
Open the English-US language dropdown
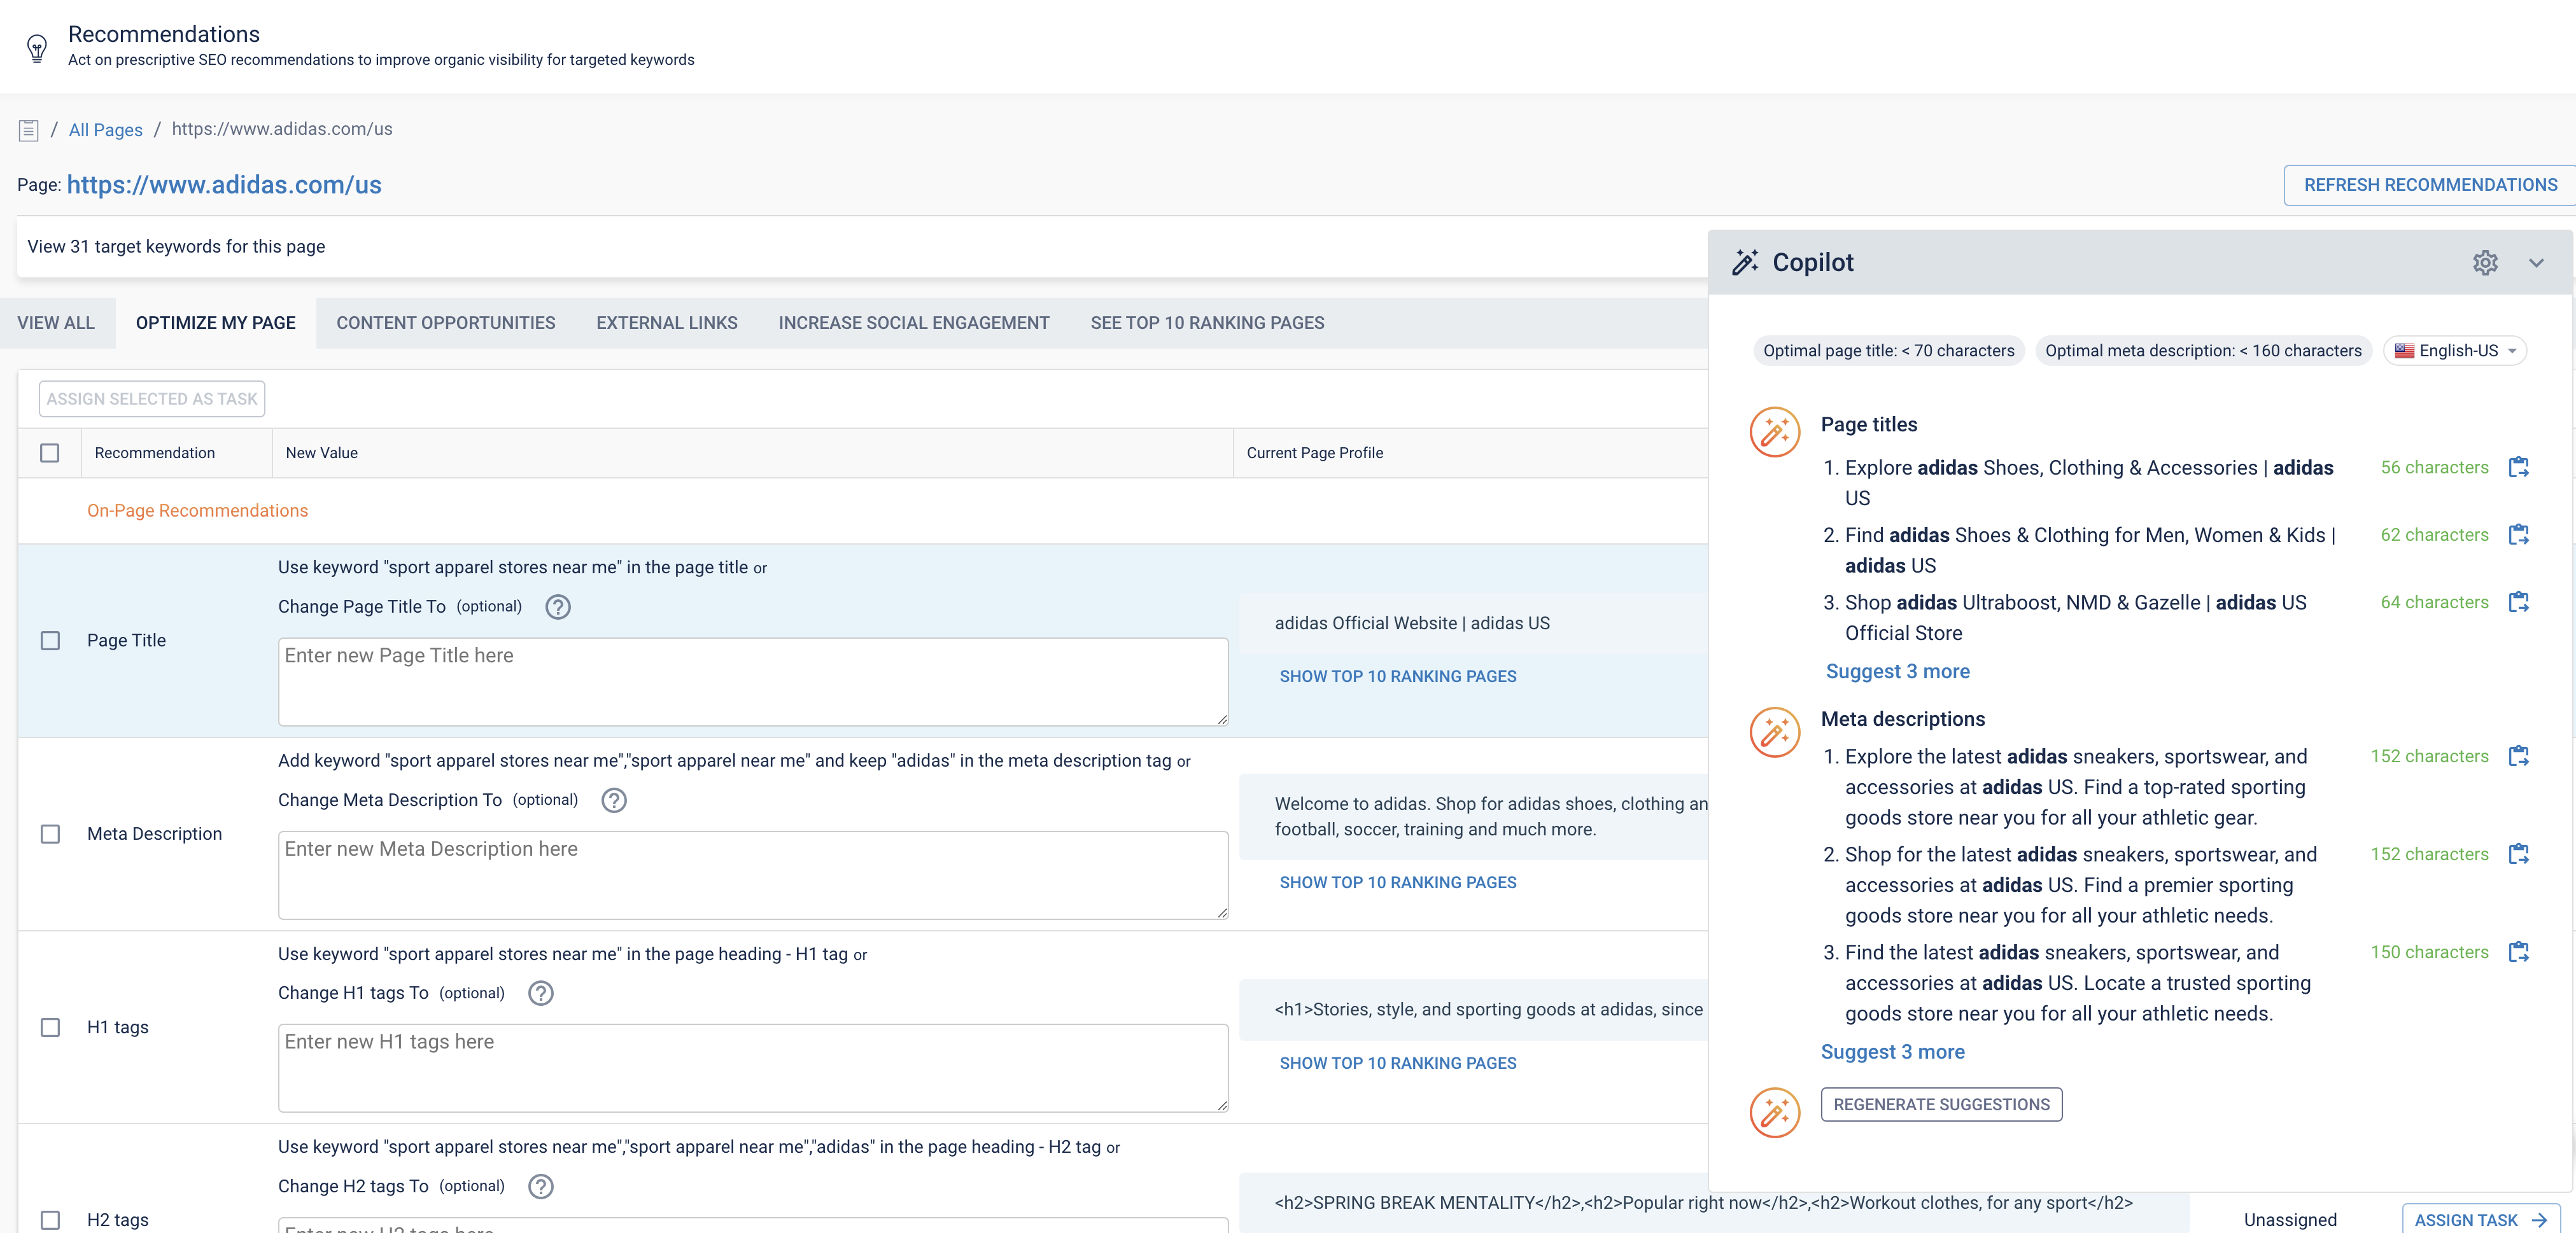pos(2457,351)
